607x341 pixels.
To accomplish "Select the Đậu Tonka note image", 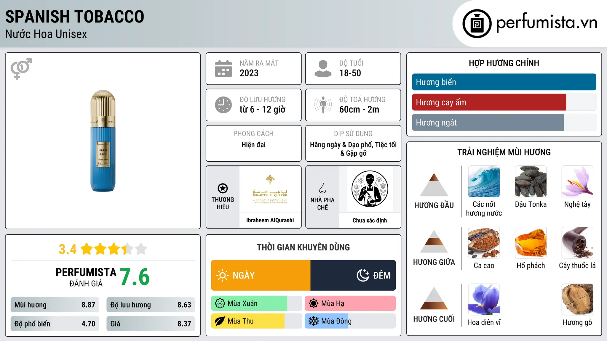I will pos(531,181).
